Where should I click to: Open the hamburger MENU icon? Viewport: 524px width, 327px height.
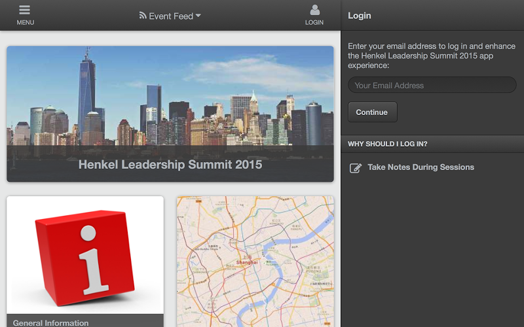coord(25,10)
